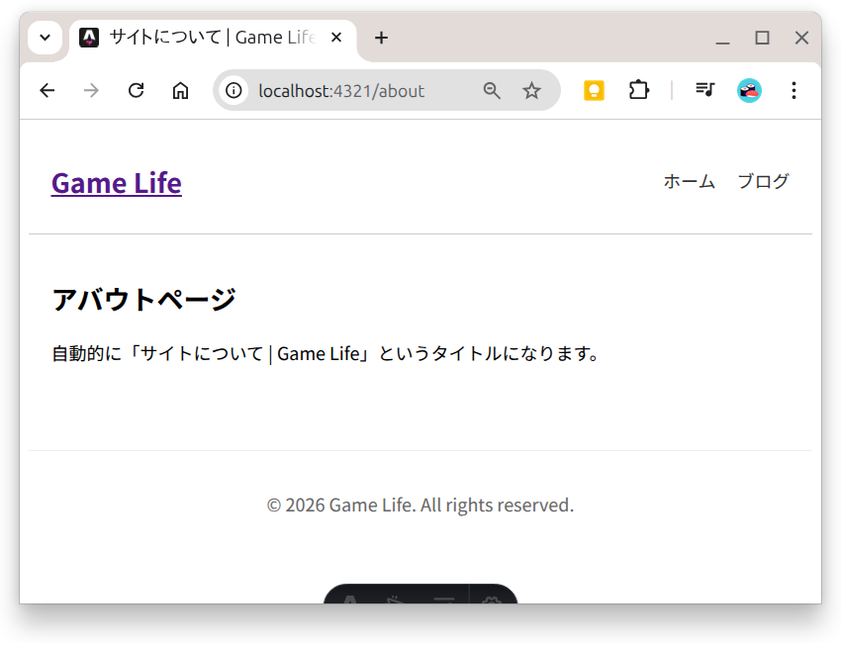Image resolution: width=841 pixels, height=647 pixels.
Task: Click the home button icon
Action: (x=180, y=91)
